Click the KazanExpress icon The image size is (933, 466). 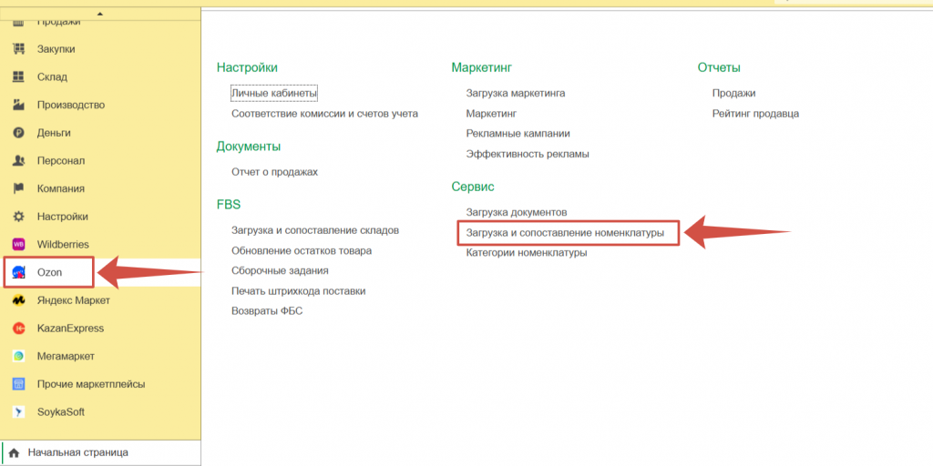click(x=18, y=329)
